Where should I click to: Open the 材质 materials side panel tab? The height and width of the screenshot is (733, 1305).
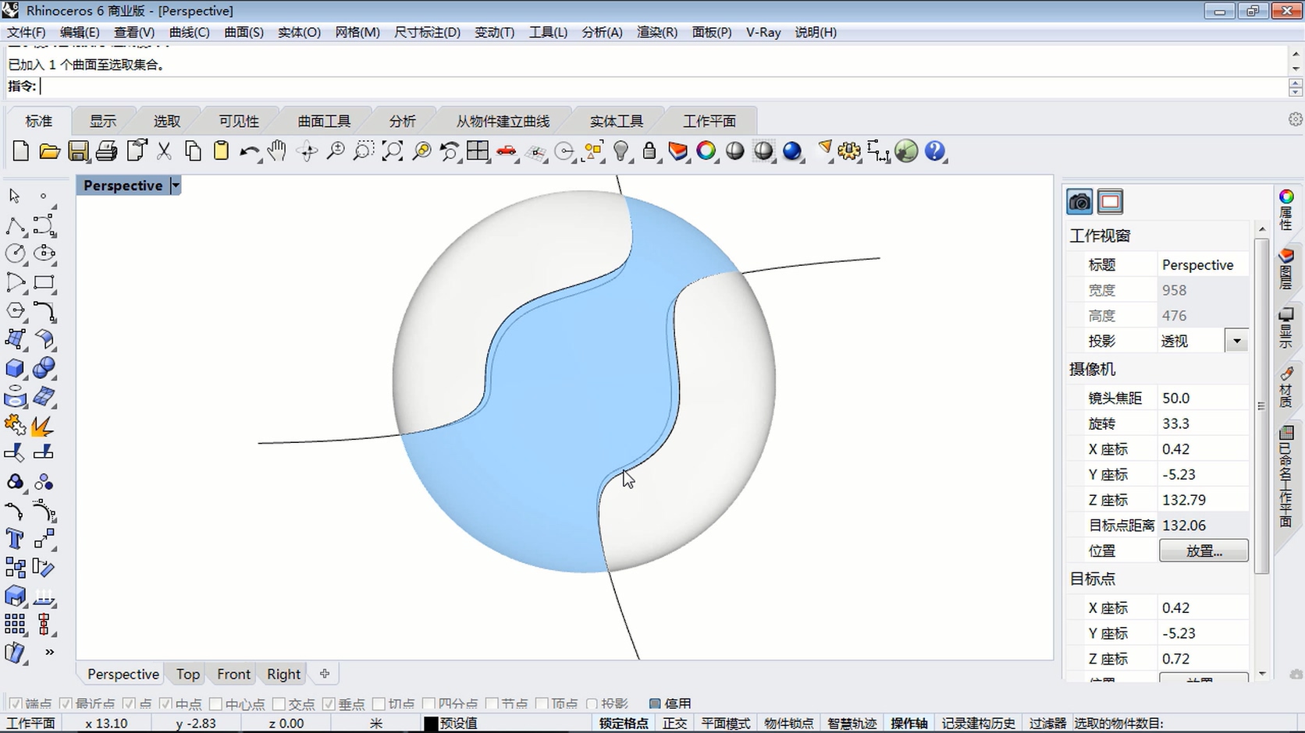[1286, 387]
